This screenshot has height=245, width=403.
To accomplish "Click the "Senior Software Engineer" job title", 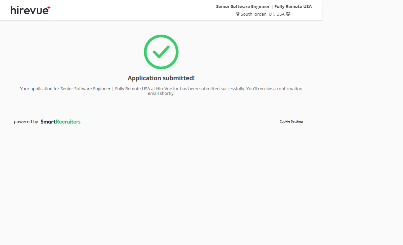I will (242, 6).
